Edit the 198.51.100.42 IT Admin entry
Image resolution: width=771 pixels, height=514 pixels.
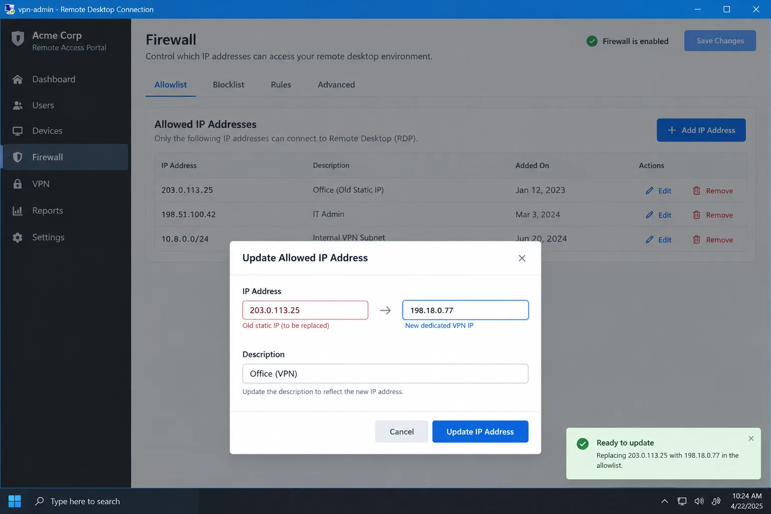(x=659, y=215)
